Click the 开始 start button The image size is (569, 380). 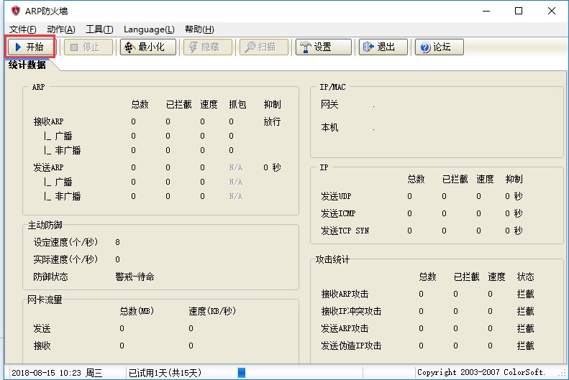point(30,47)
